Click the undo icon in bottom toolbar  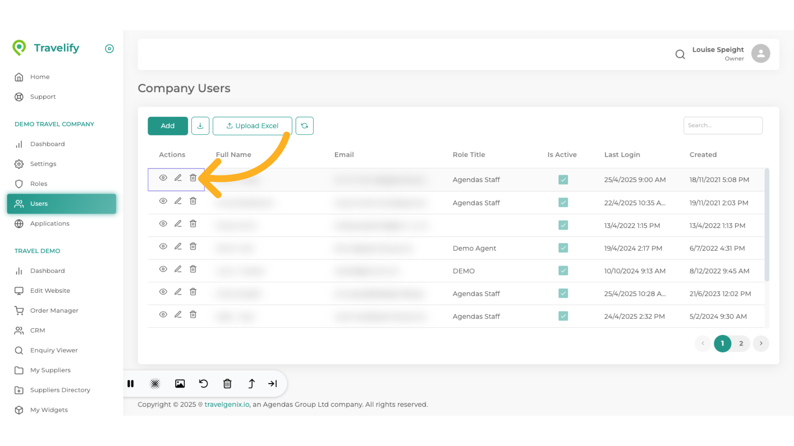[x=203, y=384]
